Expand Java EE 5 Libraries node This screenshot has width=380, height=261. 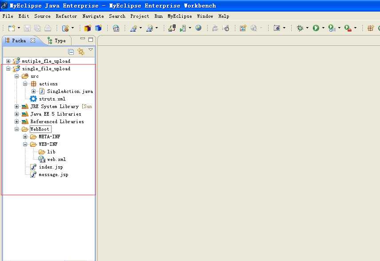tap(17, 114)
